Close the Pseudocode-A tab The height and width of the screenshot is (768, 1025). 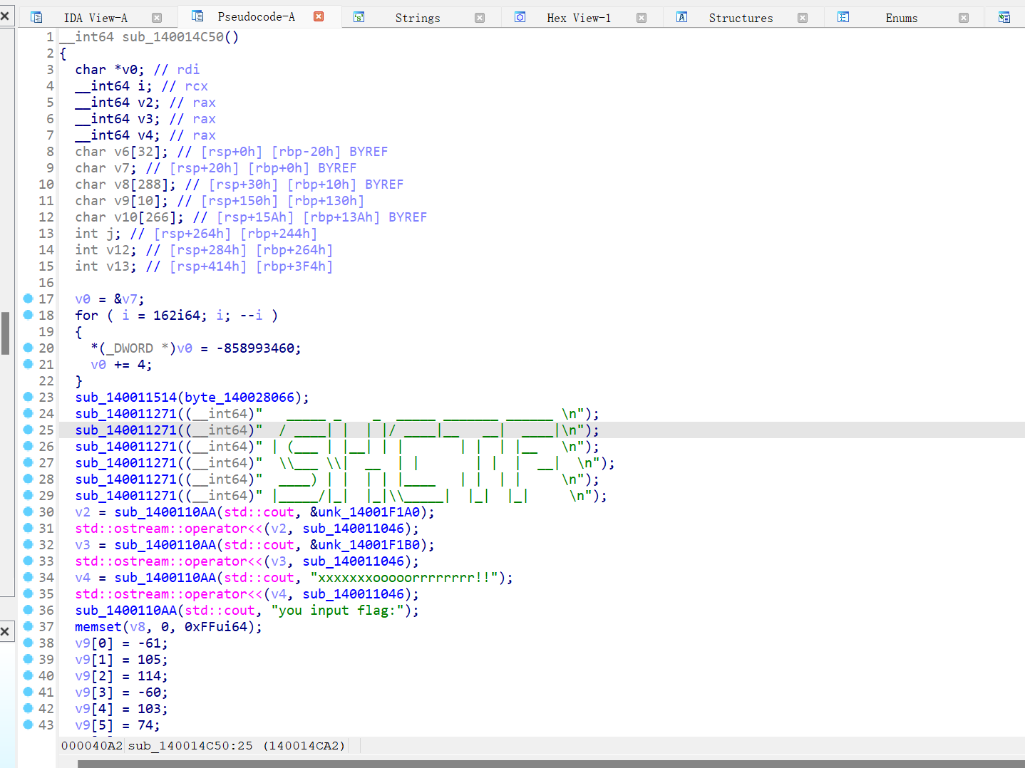[319, 16]
